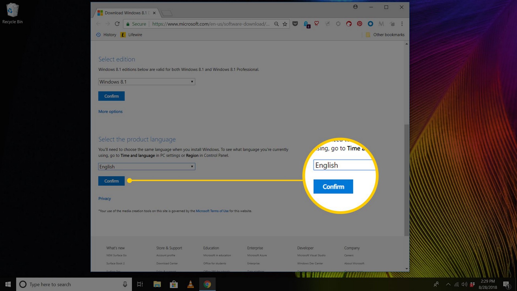The height and width of the screenshot is (291, 517).
Task: Expand the English product language dropdown
Action: click(x=146, y=166)
